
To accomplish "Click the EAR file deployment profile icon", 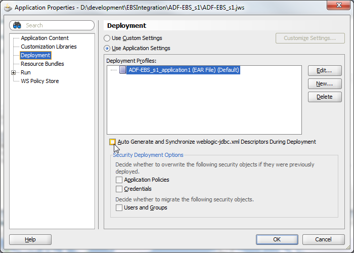I will [122, 70].
